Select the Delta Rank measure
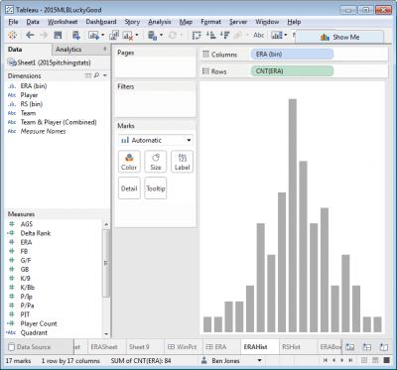This screenshot has width=397, height=370. coord(36,233)
